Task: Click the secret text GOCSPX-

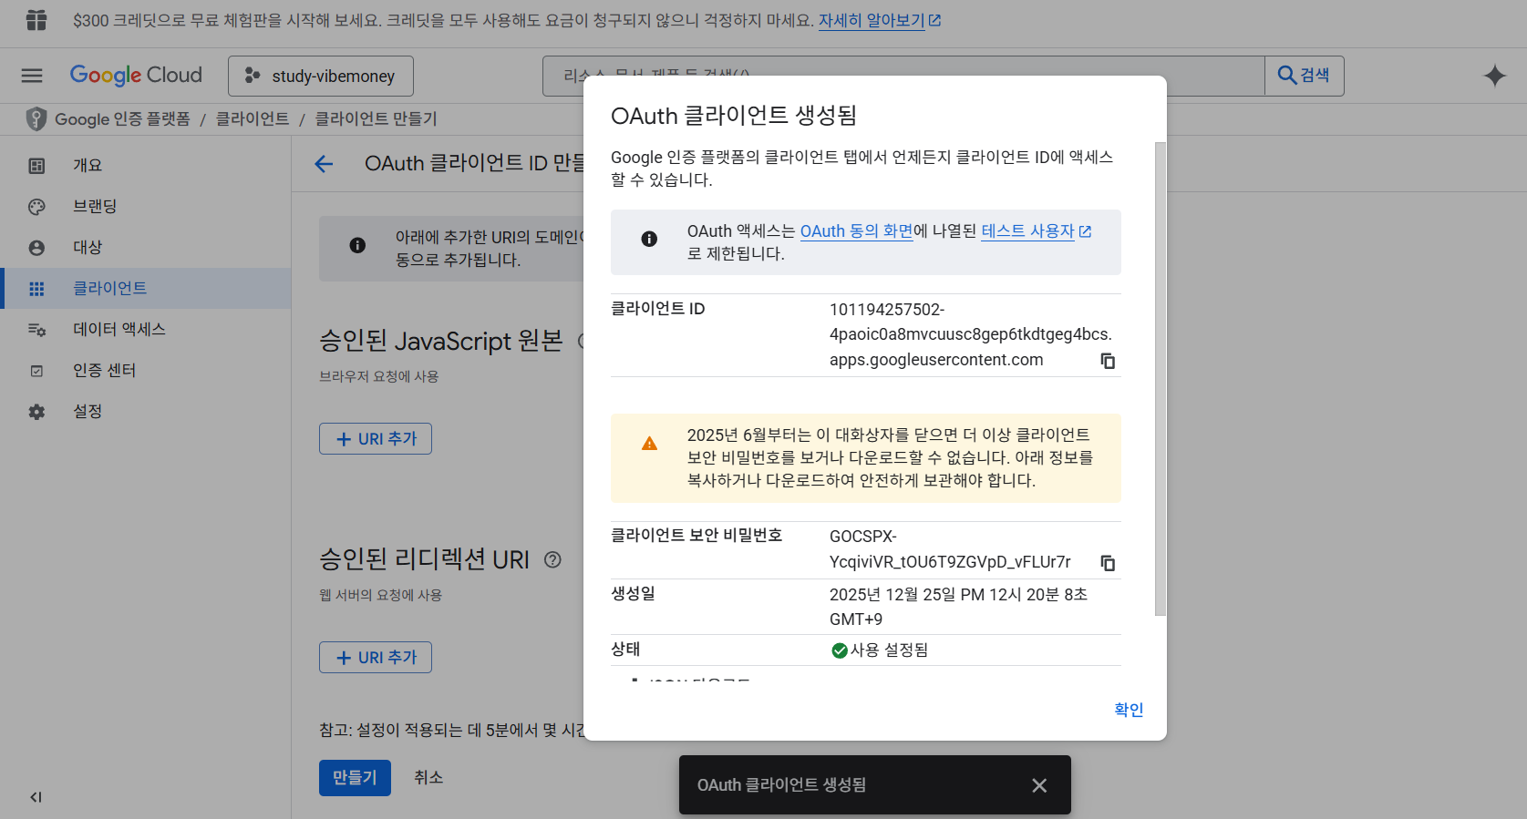Action: [863, 537]
